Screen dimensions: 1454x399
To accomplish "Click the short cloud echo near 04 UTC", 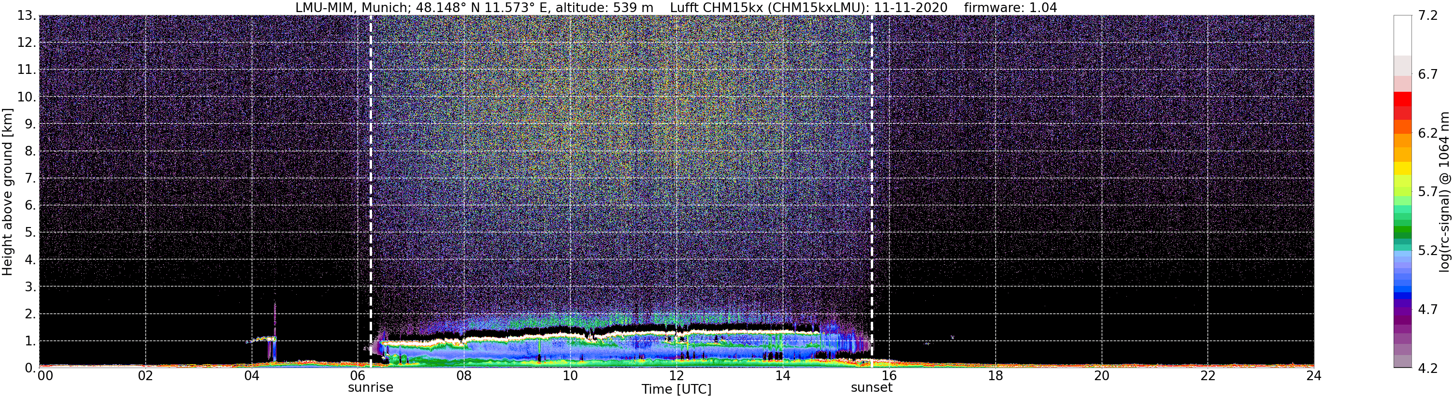I will (x=262, y=340).
